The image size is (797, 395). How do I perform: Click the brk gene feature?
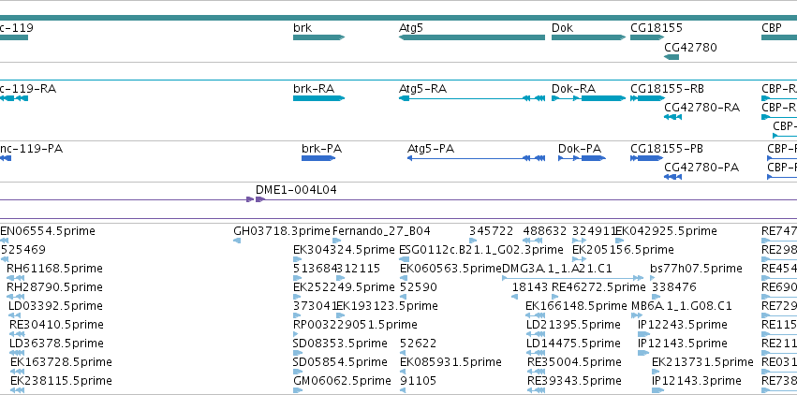318,37
